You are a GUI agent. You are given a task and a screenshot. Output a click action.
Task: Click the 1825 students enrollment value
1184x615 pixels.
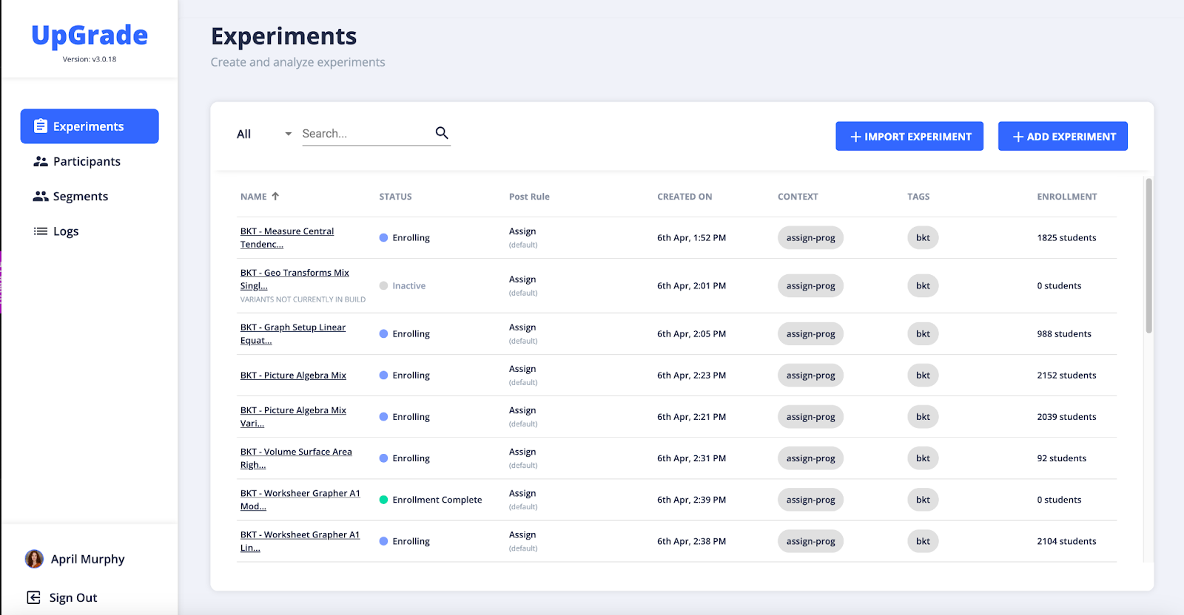point(1066,238)
